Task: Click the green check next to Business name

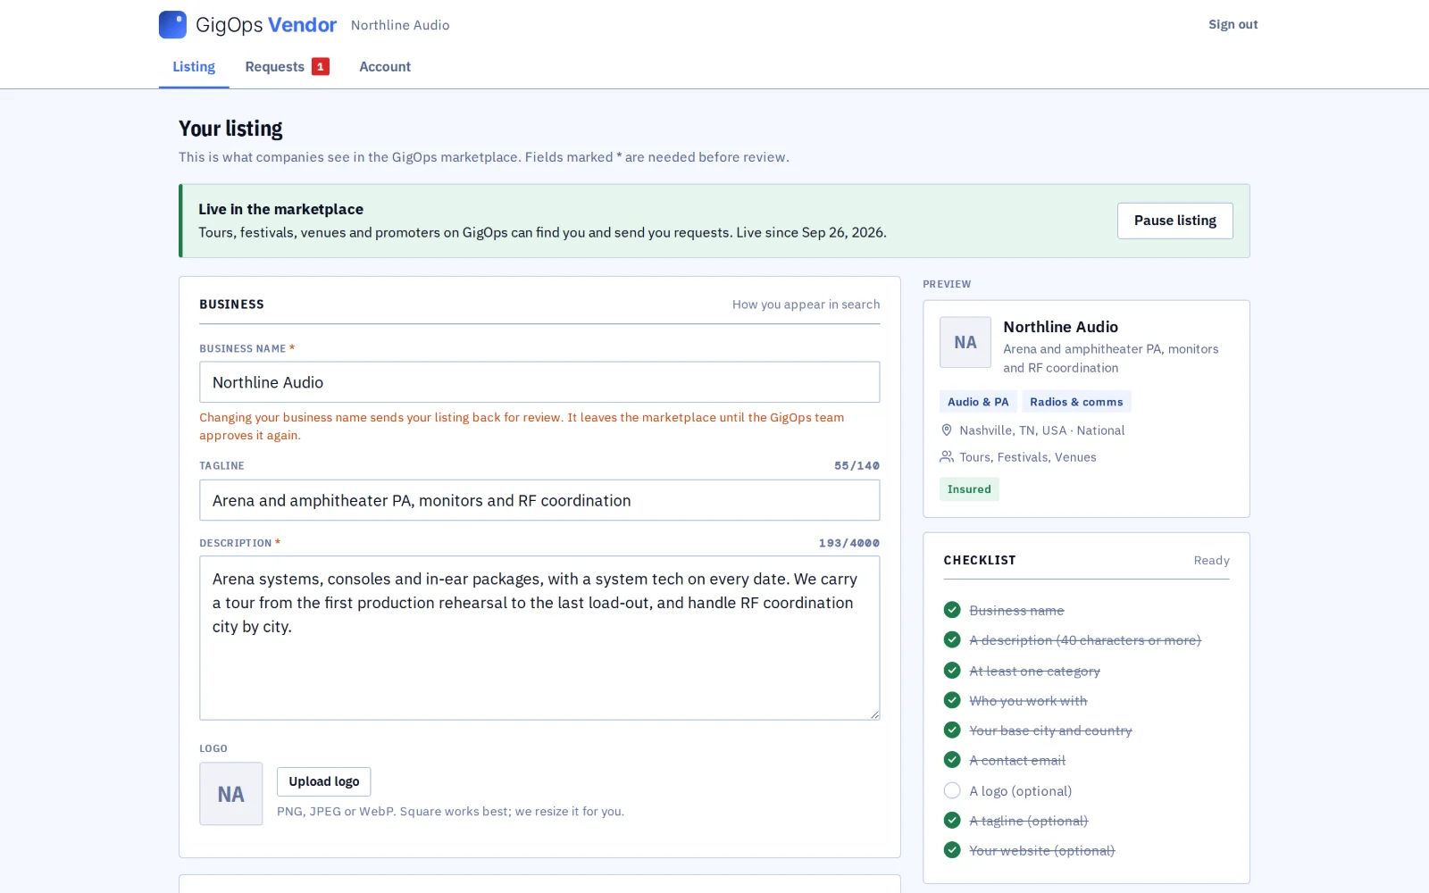Action: pos(952,610)
